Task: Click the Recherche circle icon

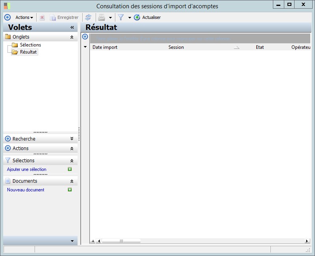Action: click(x=8, y=139)
